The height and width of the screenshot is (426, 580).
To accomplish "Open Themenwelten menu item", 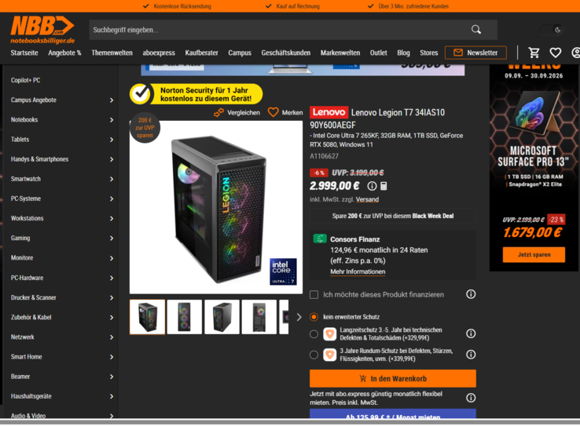I will click(112, 53).
